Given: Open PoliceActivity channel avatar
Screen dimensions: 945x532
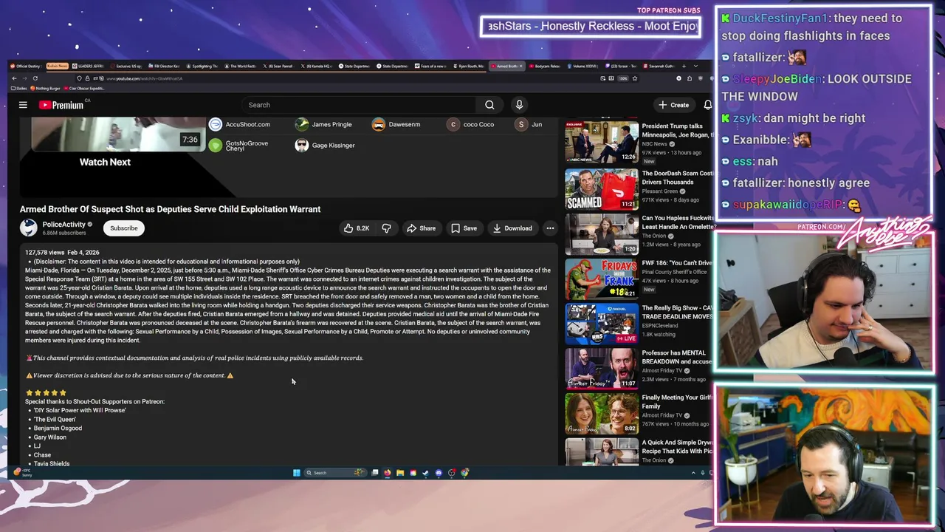Looking at the screenshot, I should (29, 228).
